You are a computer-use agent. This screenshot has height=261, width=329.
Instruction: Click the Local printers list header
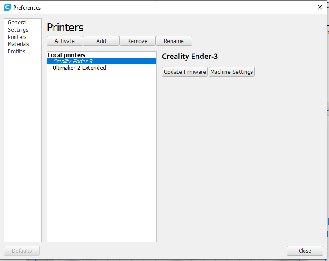click(67, 55)
